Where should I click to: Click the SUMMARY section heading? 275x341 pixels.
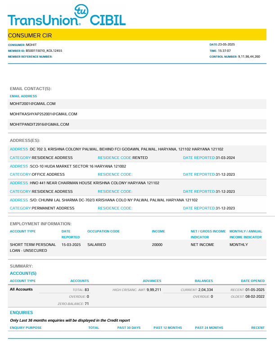click(21, 266)
